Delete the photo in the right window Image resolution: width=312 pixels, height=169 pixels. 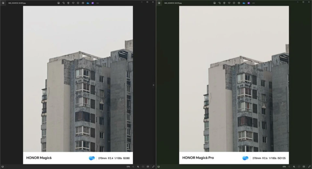(224, 3)
